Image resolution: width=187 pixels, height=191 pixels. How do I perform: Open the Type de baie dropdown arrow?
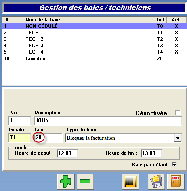(178, 138)
